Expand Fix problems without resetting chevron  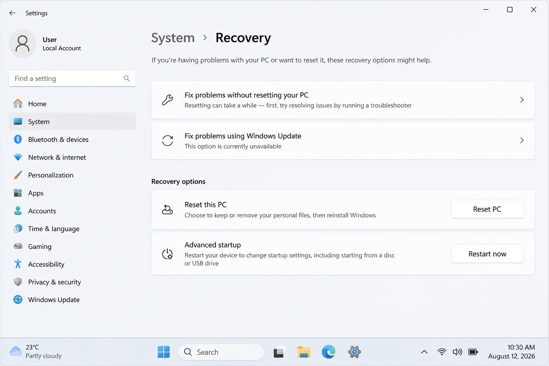click(522, 100)
